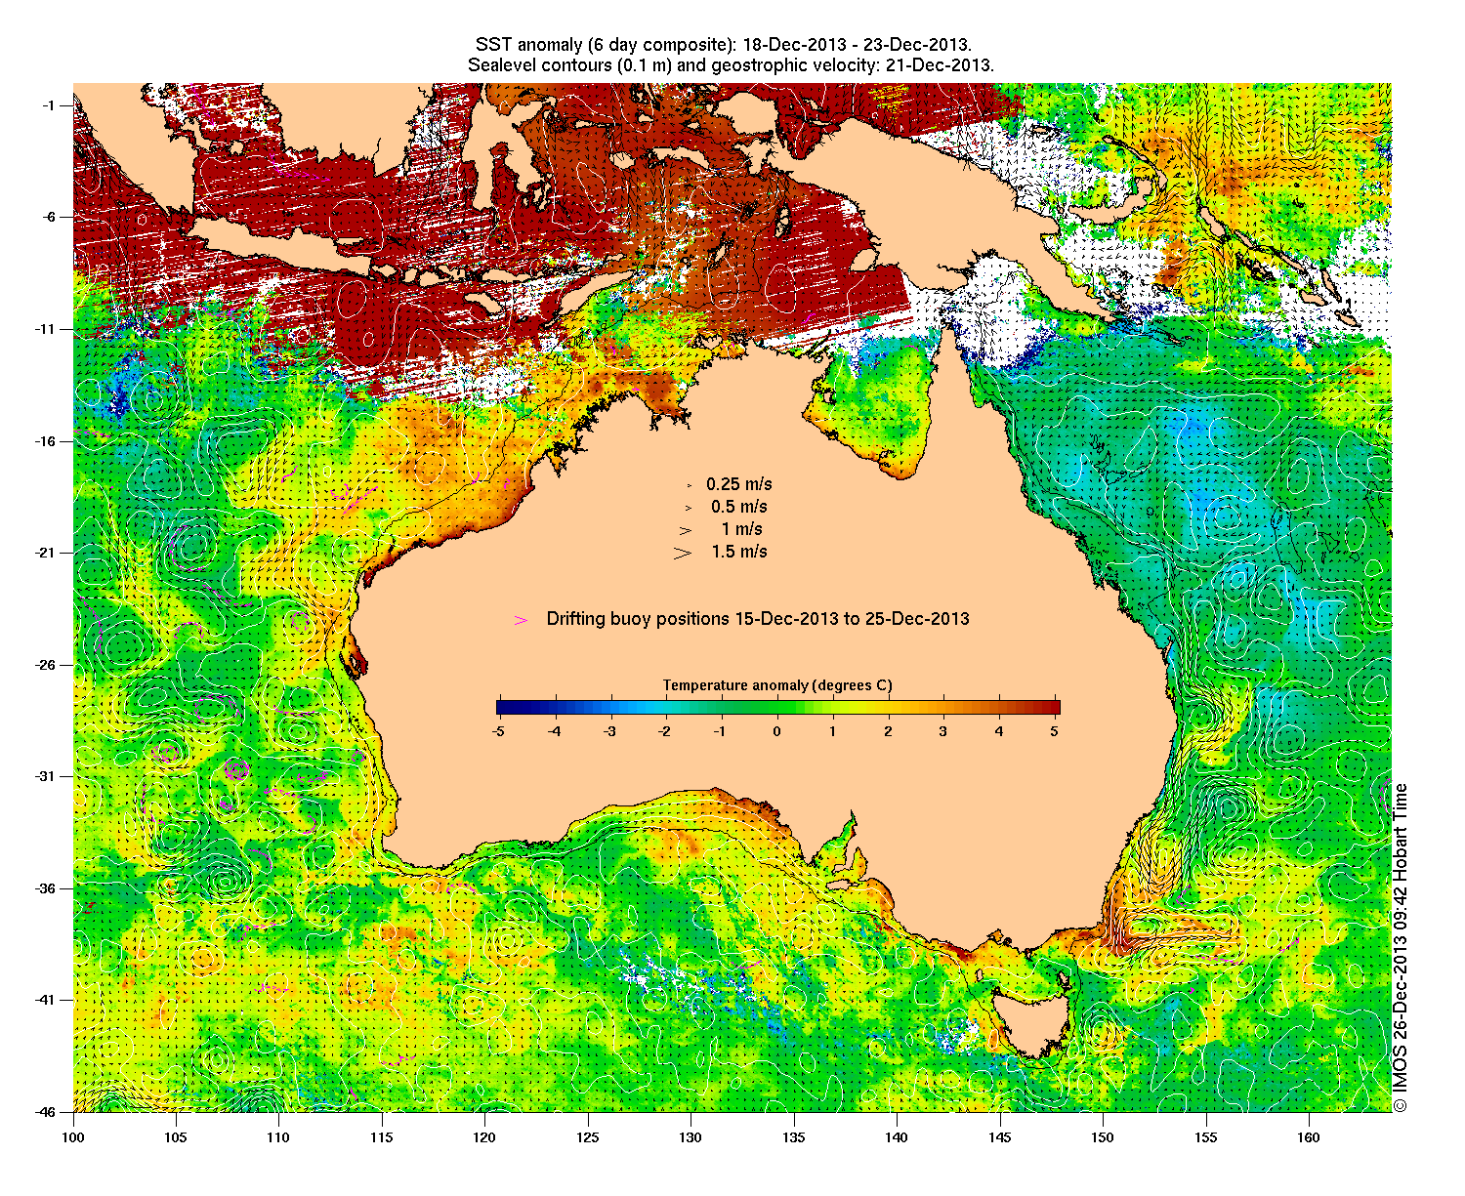Click the longitude axis label '120'

[x=484, y=1137]
